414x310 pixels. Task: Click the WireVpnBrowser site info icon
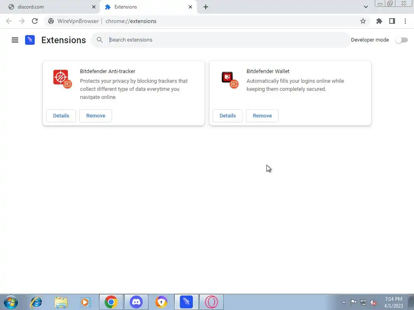pyautogui.click(x=51, y=21)
